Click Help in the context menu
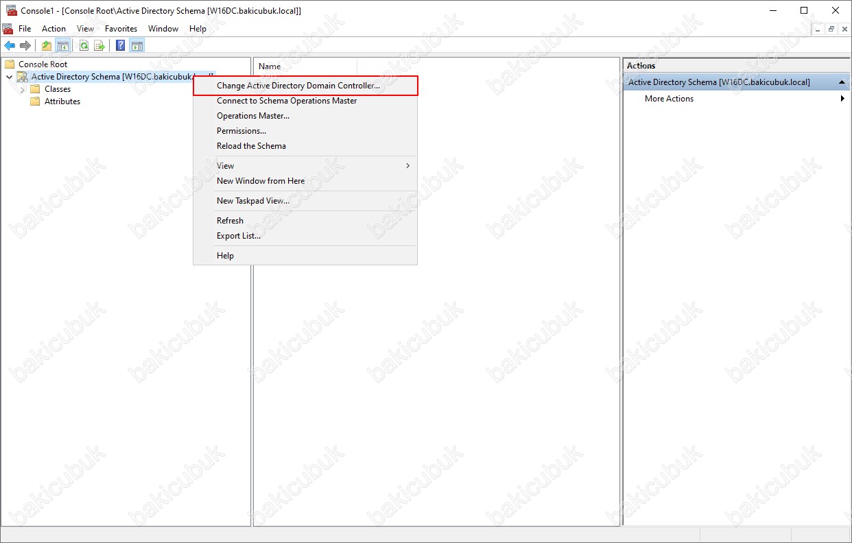This screenshot has width=852, height=543. pyautogui.click(x=305, y=256)
